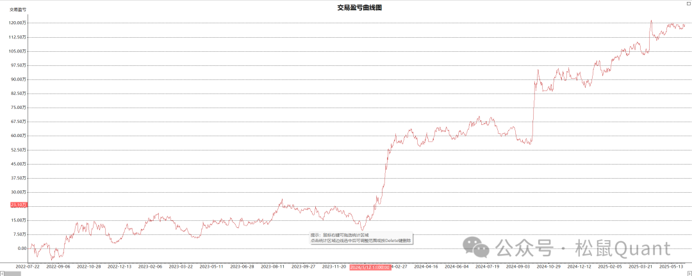Click the 60.00万 y-axis tick label
This screenshot has height=276, width=692.
(x=17, y=136)
